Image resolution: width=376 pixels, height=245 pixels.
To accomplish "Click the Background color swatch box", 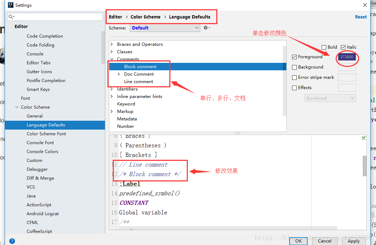I will [x=347, y=67].
